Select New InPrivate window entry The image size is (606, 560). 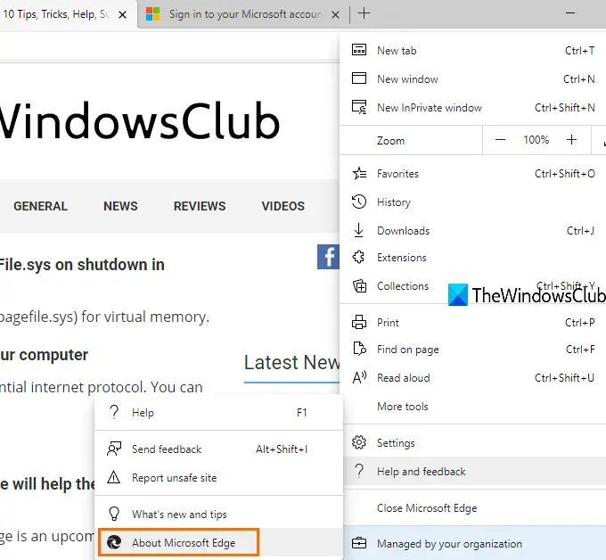[x=473, y=108]
